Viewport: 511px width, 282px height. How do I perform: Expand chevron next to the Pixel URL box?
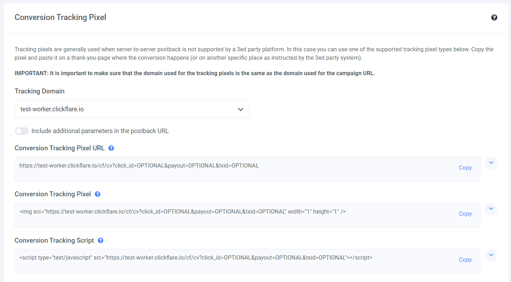[x=491, y=163]
